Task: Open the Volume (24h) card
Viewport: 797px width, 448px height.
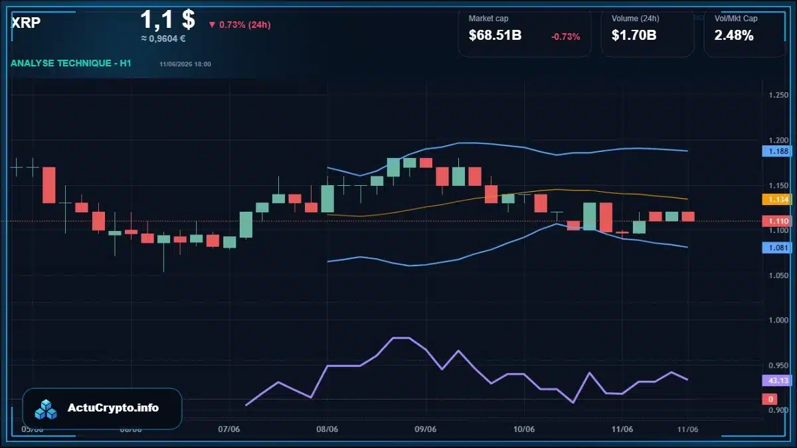Action: click(x=648, y=32)
